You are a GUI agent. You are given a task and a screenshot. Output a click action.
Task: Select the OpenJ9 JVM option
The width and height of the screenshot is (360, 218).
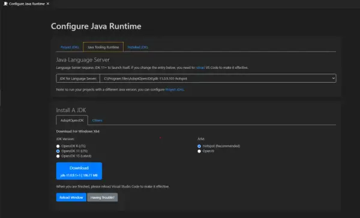coord(199,151)
